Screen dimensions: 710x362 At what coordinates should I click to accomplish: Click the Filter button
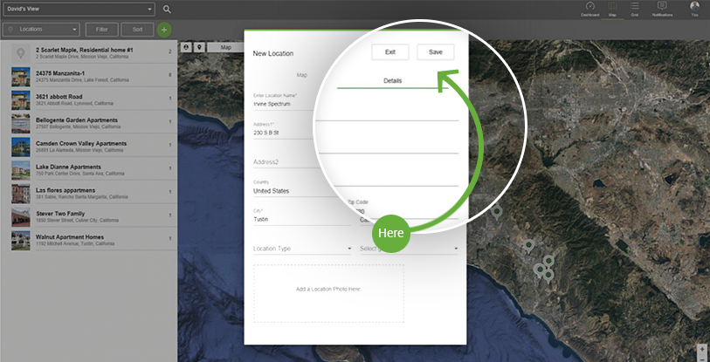coord(102,30)
